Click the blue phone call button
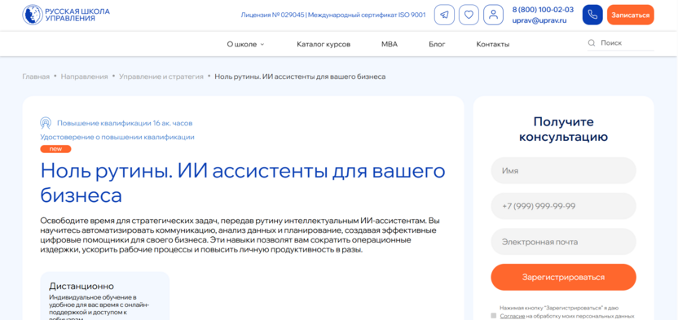678x320 pixels. (x=592, y=15)
